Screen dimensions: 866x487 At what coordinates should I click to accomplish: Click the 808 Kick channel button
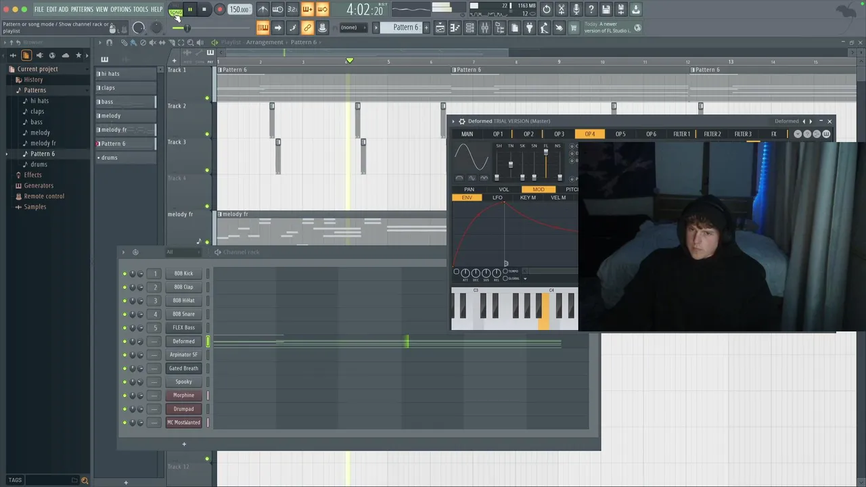point(183,274)
